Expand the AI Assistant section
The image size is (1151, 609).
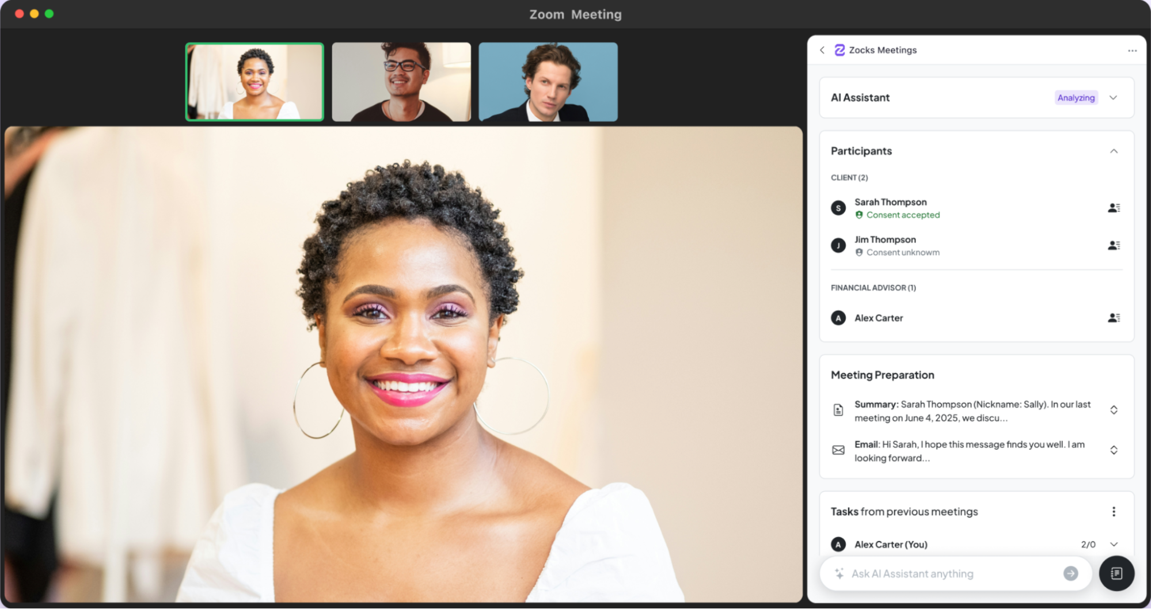(1113, 98)
